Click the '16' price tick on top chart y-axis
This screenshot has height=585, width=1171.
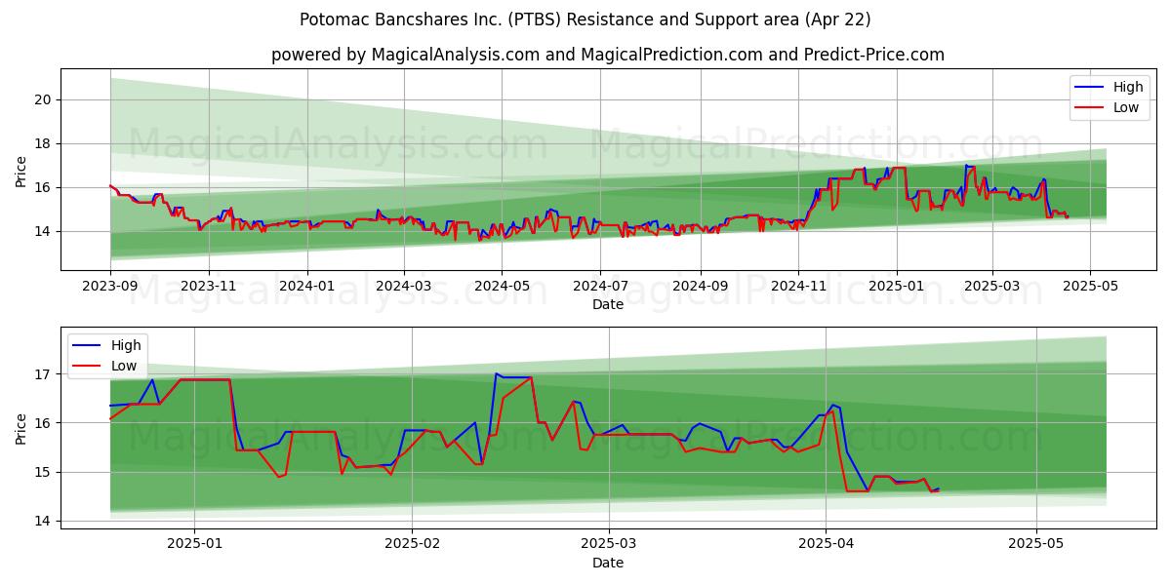coord(44,187)
